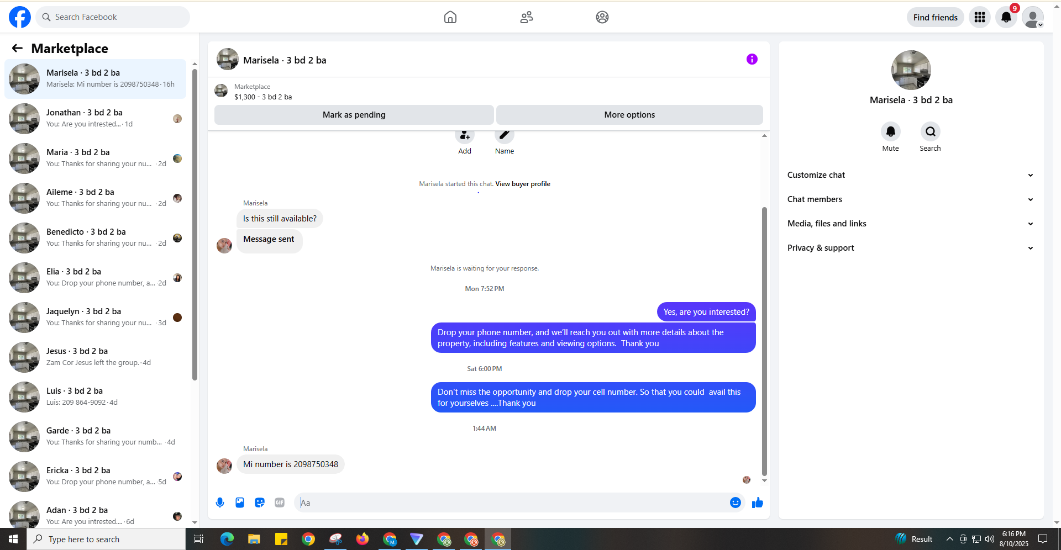Expand Media, files and links section
The image size is (1061, 550).
pyautogui.click(x=911, y=224)
